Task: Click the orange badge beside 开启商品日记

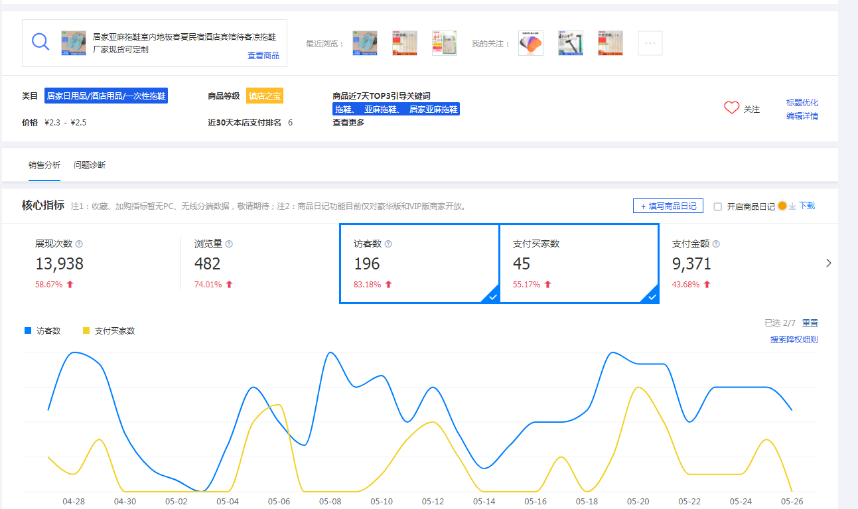Action: (782, 206)
